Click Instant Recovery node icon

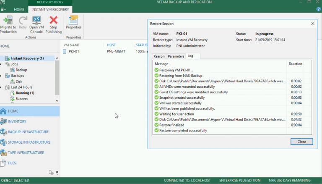click(x=8, y=58)
